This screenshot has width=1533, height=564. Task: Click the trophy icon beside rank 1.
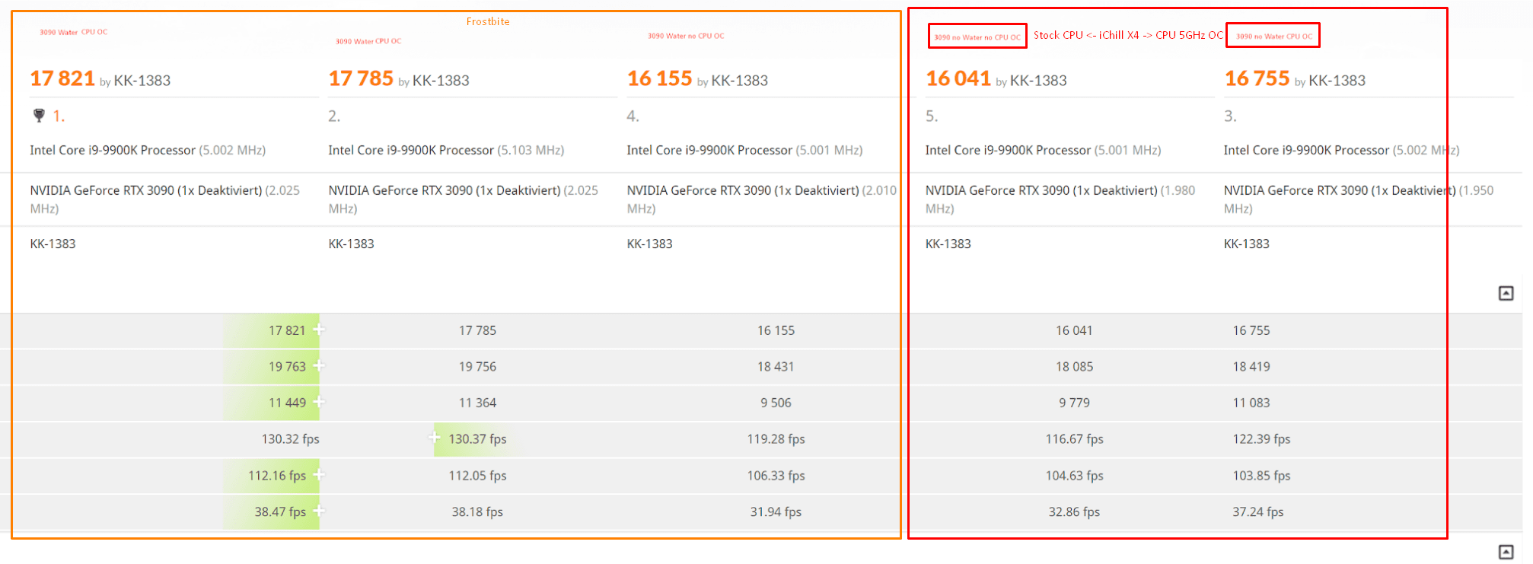[39, 116]
